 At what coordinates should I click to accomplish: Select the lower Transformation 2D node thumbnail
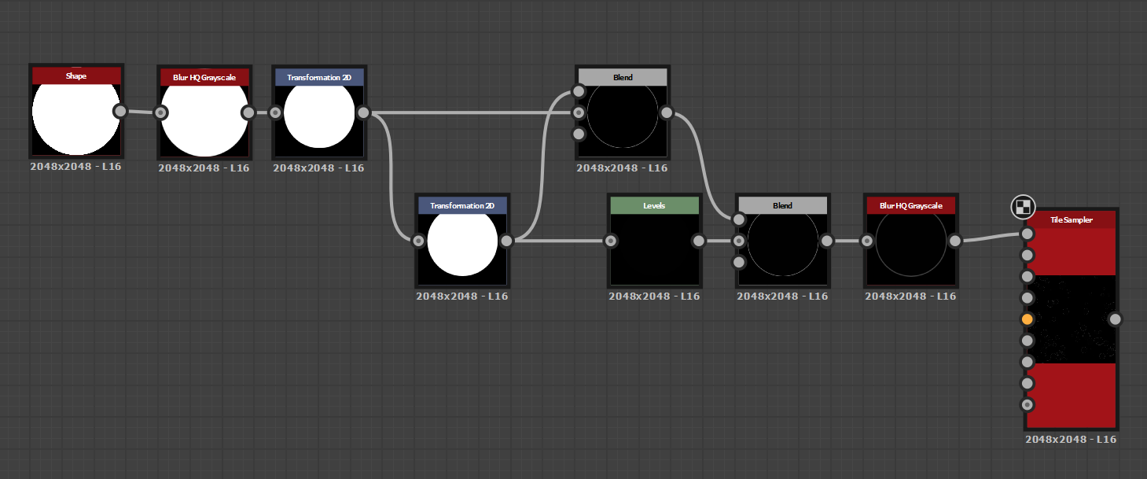point(462,249)
